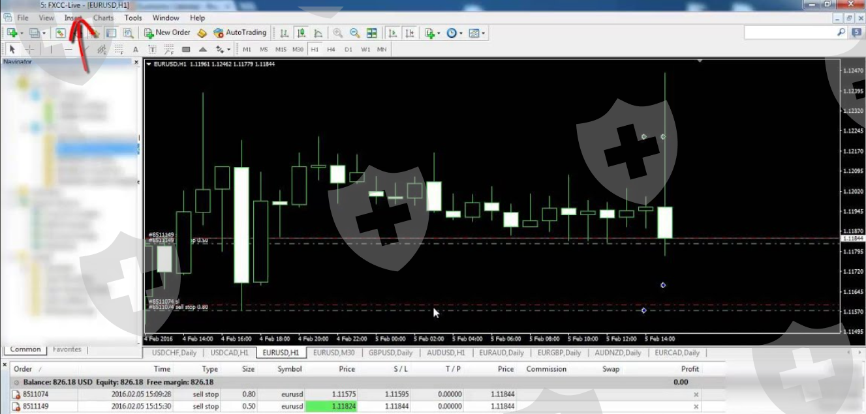Switch to the GBPUSD,Daily chart tab
Image resolution: width=866 pixels, height=414 pixels.
click(392, 353)
